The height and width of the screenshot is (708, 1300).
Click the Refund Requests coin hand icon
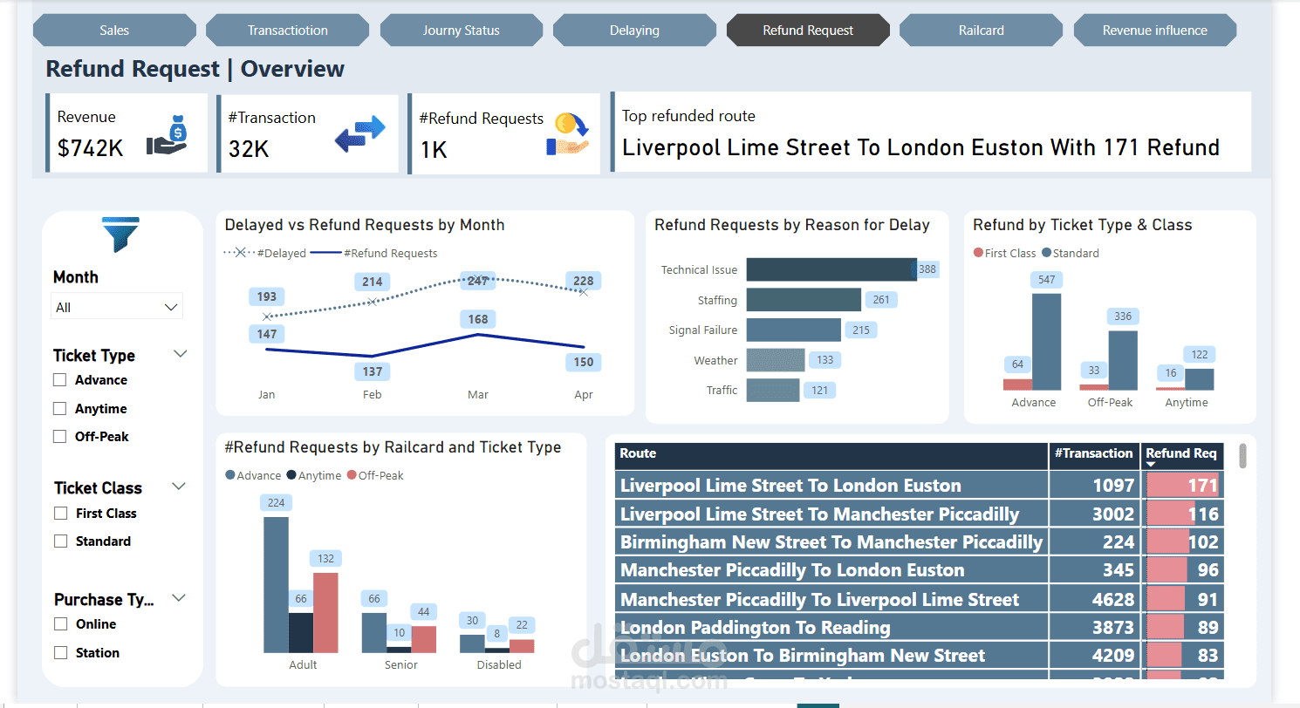(568, 135)
